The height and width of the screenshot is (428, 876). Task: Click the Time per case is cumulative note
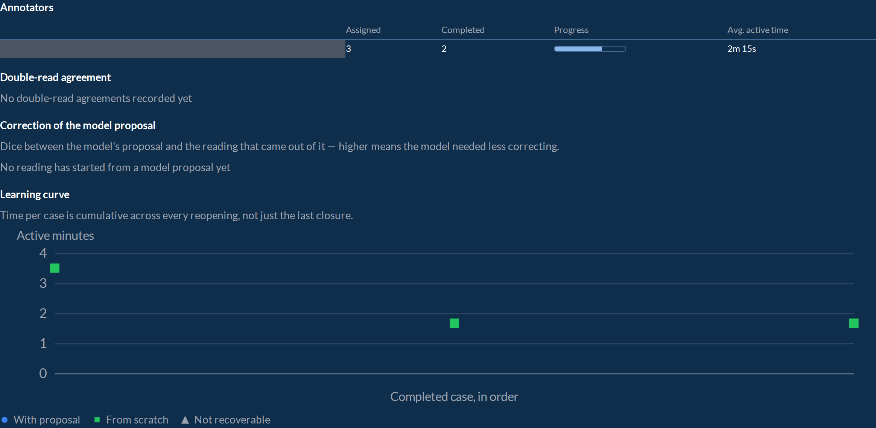176,216
